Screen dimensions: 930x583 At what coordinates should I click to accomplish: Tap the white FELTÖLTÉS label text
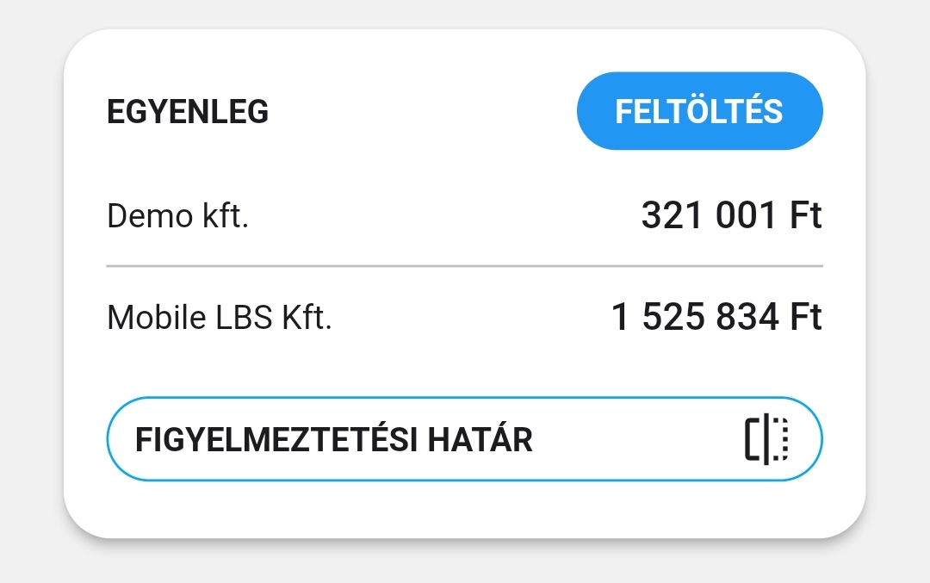[698, 112]
